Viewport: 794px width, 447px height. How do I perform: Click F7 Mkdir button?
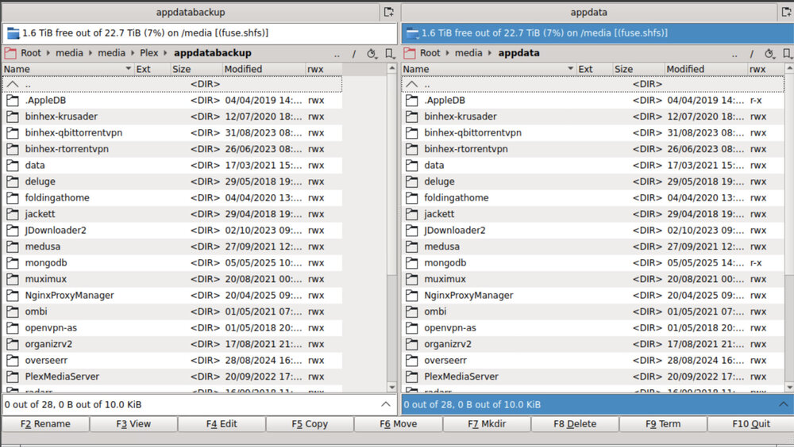[x=487, y=424]
